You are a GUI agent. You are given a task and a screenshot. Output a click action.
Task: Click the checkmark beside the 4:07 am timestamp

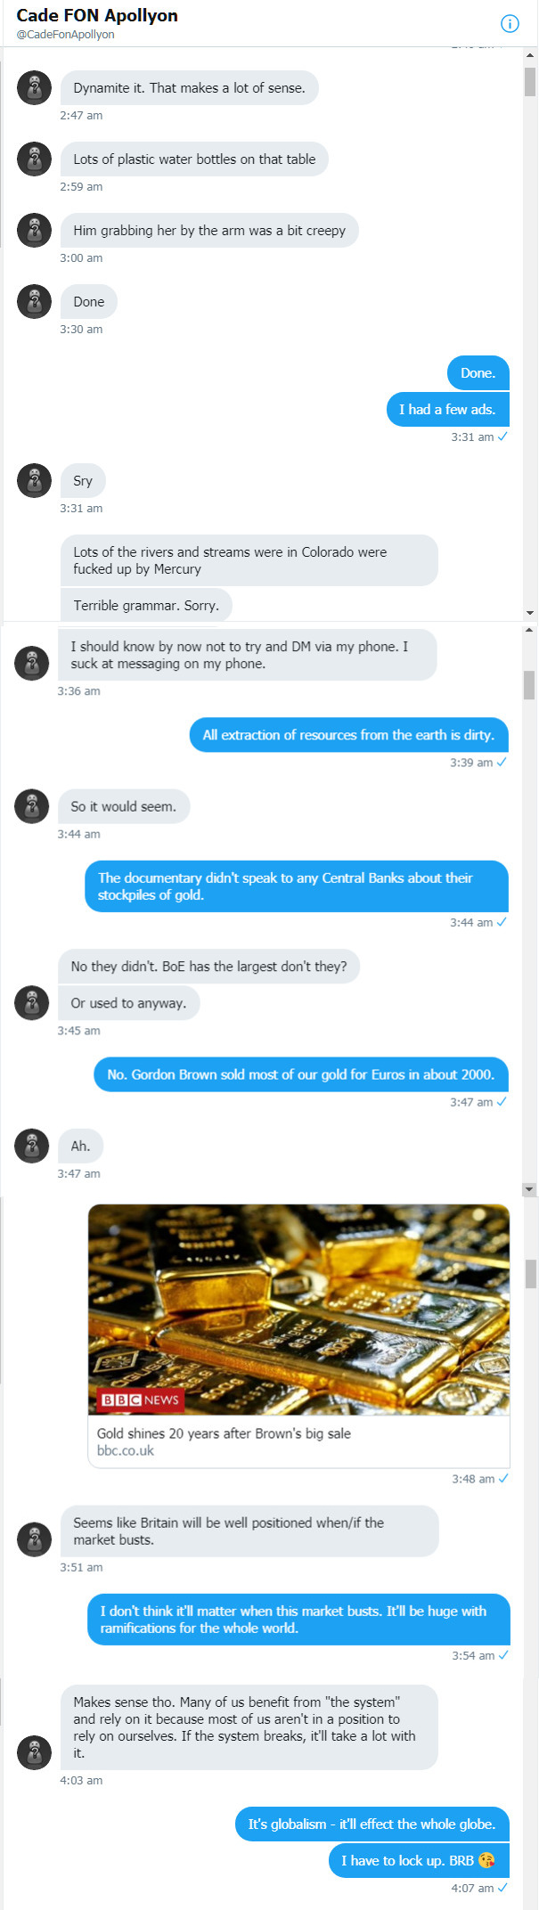503,1887
